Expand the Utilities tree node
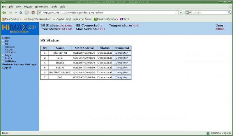Viewport: 233px width, 136px height. [x=3, y=61]
